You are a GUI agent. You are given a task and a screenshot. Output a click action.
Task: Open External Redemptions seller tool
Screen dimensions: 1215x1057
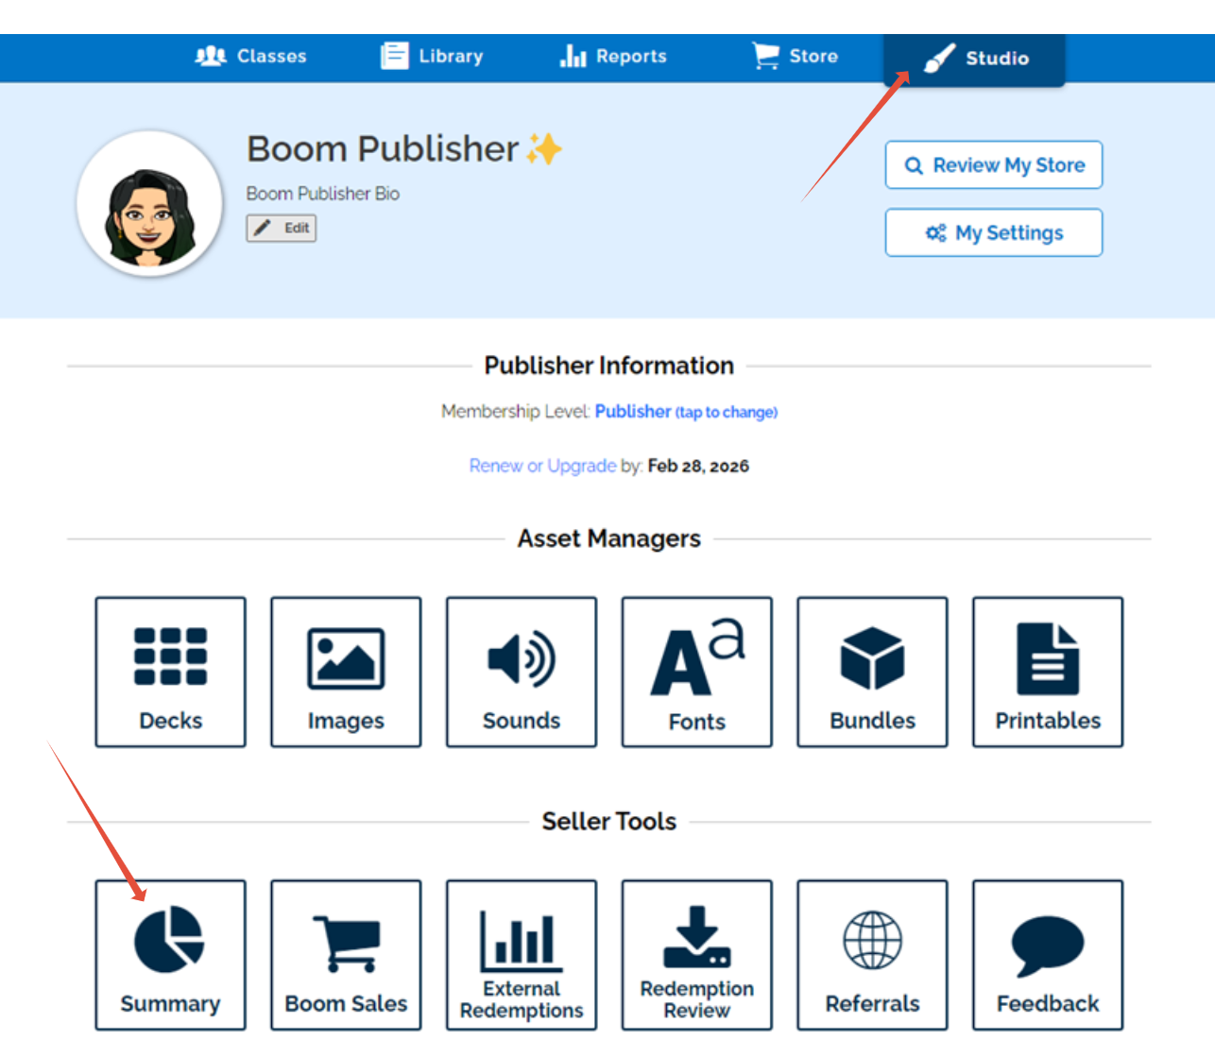coord(522,955)
